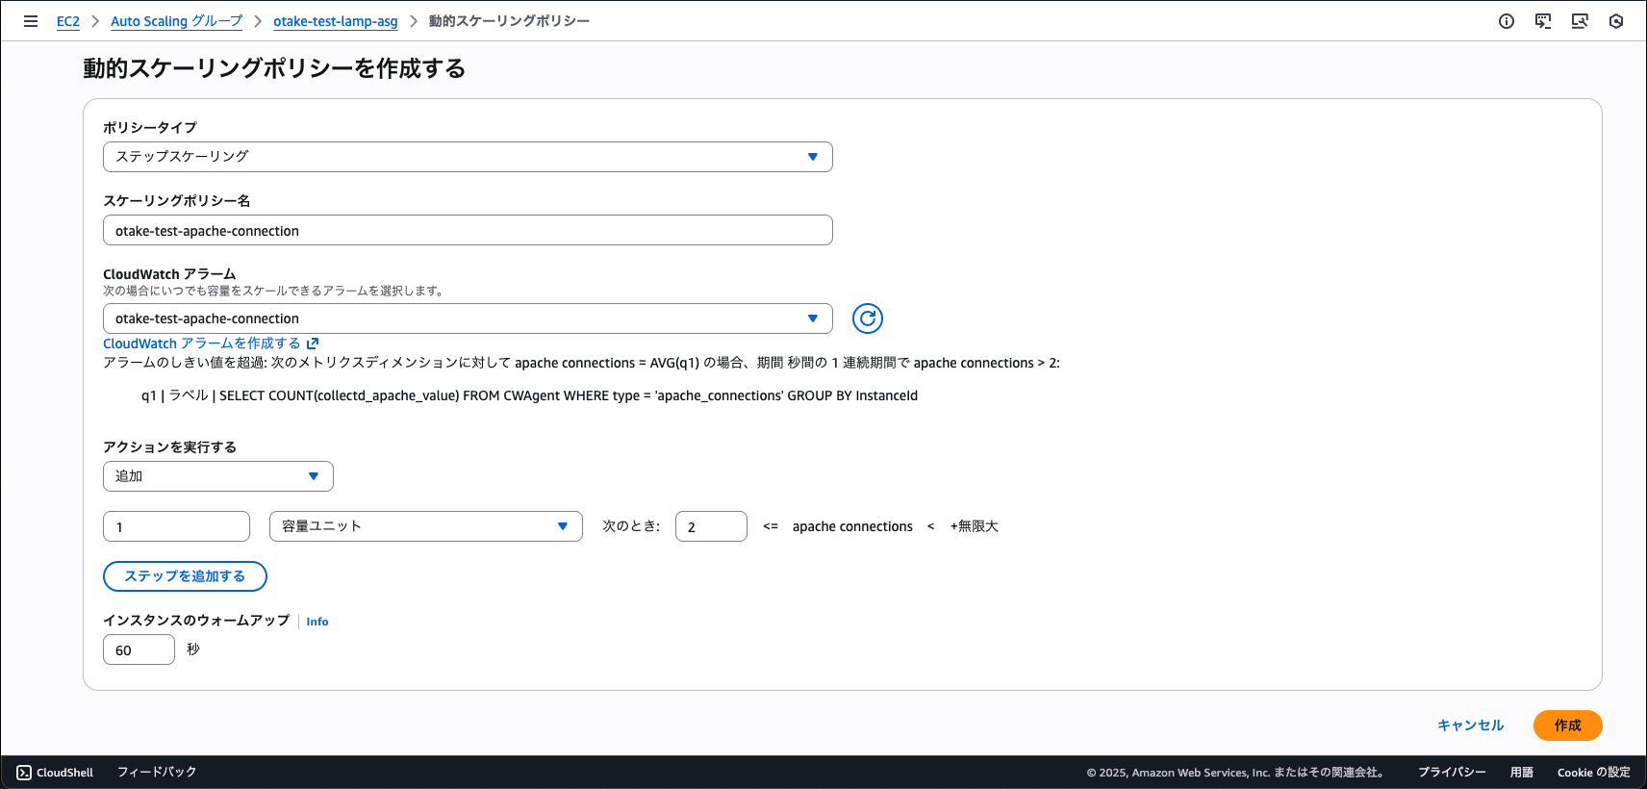This screenshot has height=789, width=1647.
Task: Click the third header icon before hexagon
Action: coord(1580,21)
